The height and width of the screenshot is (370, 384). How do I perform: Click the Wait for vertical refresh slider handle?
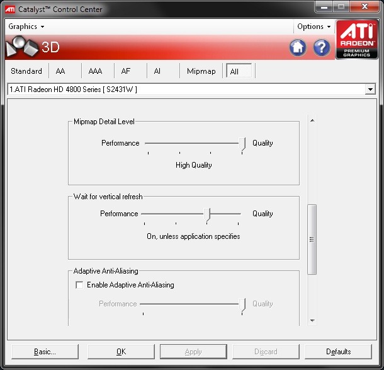tap(207, 214)
